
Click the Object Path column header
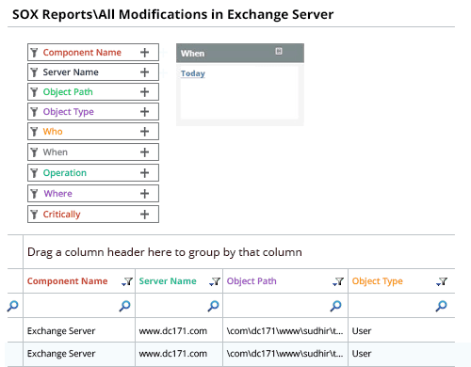click(x=252, y=281)
